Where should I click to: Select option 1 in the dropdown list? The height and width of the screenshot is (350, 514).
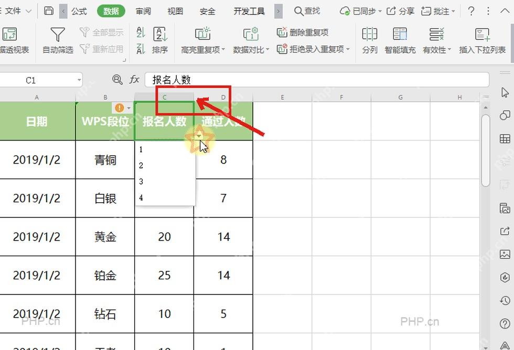pos(165,150)
